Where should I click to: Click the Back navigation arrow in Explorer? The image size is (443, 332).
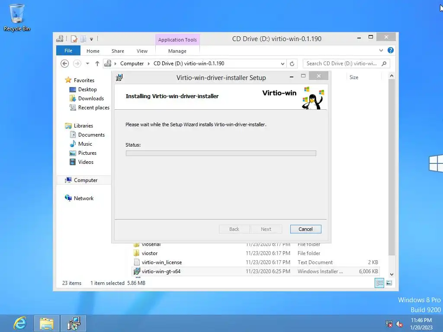(65, 64)
